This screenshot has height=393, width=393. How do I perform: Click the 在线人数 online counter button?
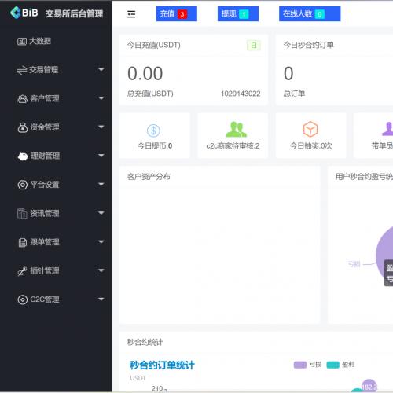[310, 14]
